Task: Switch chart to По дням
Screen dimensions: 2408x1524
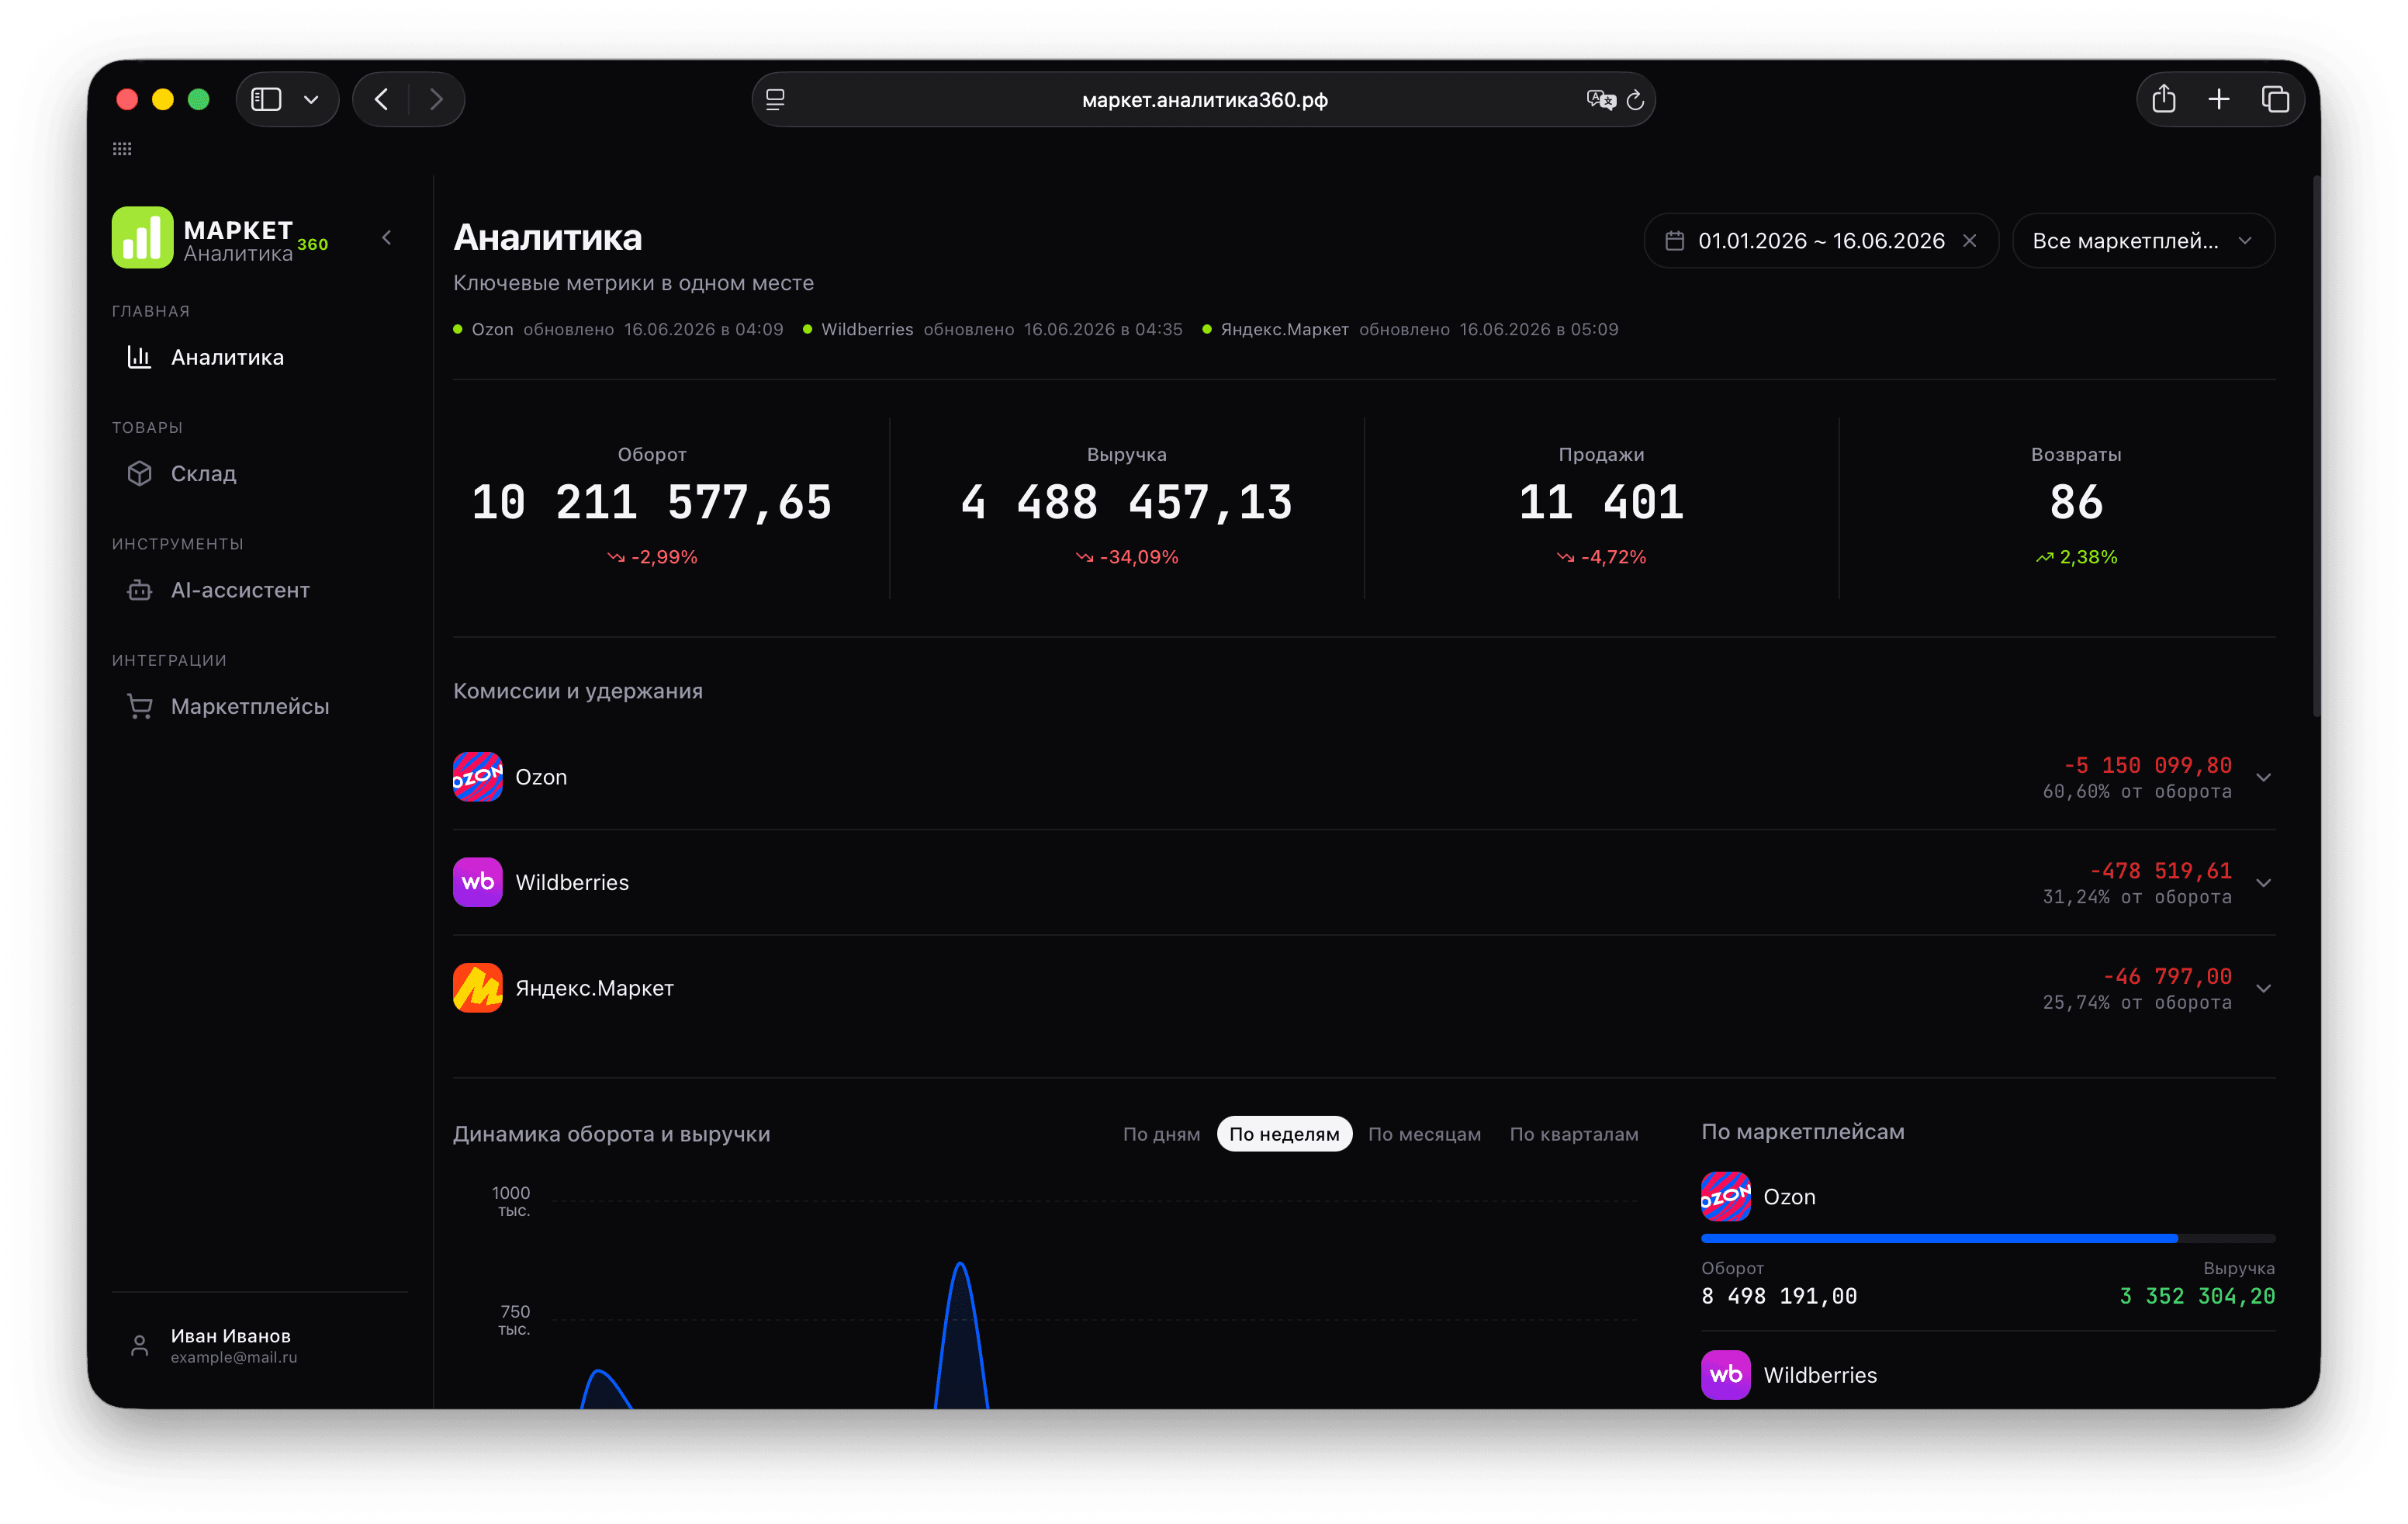Action: point(1161,1134)
